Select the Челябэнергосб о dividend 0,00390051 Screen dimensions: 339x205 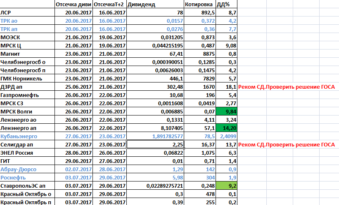coord(155,62)
